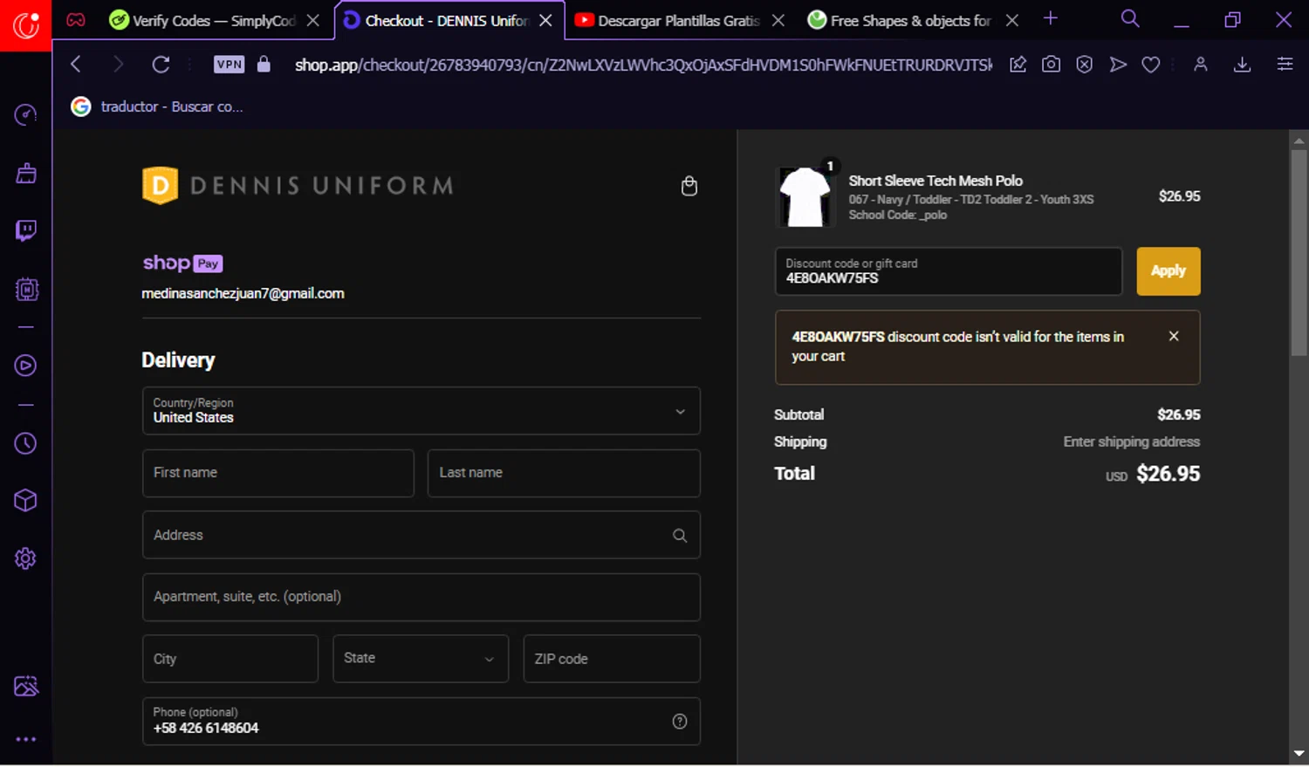Open Twitch panel in sidebar
The width and height of the screenshot is (1309, 767).
coord(26,230)
